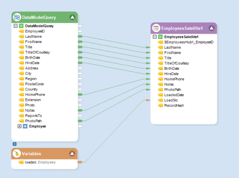This screenshot has width=239, height=178.
Task: Select the LoadedDate field in EmployeesSatellite1
Action: [x=174, y=95]
